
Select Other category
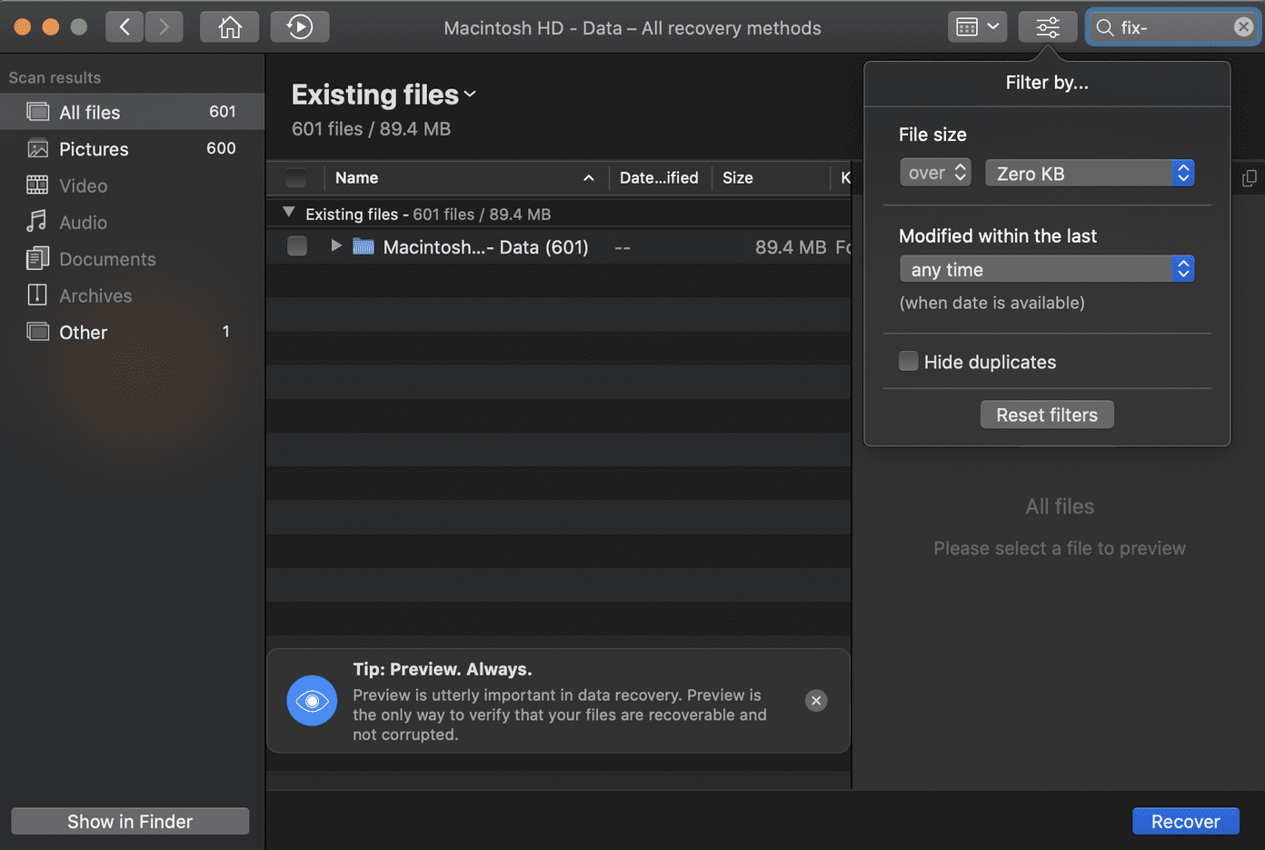pyautogui.click(x=132, y=333)
